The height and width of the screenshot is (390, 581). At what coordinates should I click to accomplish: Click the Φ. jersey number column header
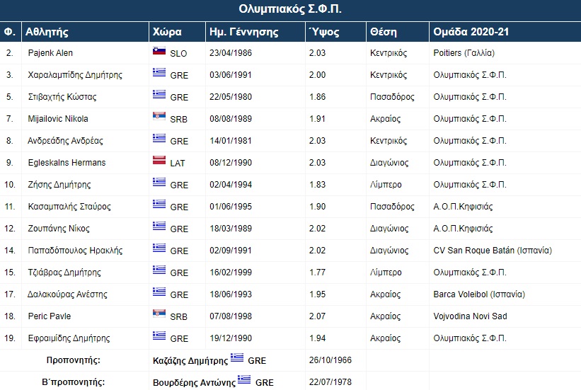coord(10,32)
